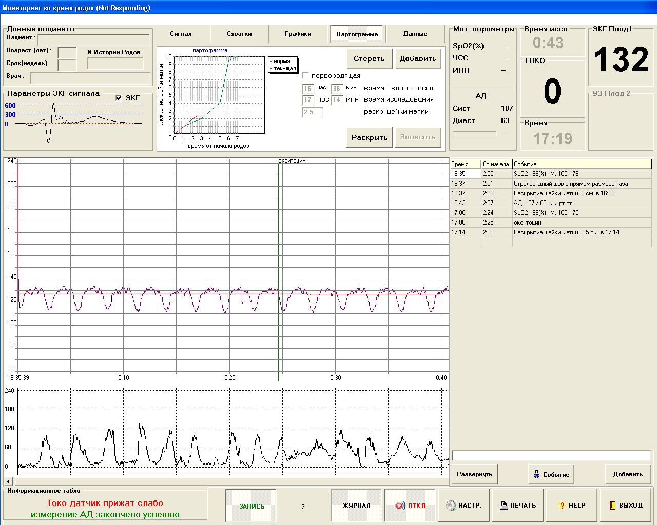The height and width of the screenshot is (525, 657).
Task: Click the cervical dilation field showing 2.5
Action: tap(312, 112)
